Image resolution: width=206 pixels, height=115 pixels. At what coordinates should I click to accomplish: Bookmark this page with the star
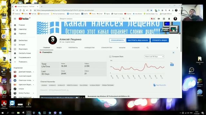151,10
